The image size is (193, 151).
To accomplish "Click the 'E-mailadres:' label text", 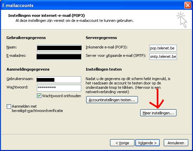I will coord(16,55).
